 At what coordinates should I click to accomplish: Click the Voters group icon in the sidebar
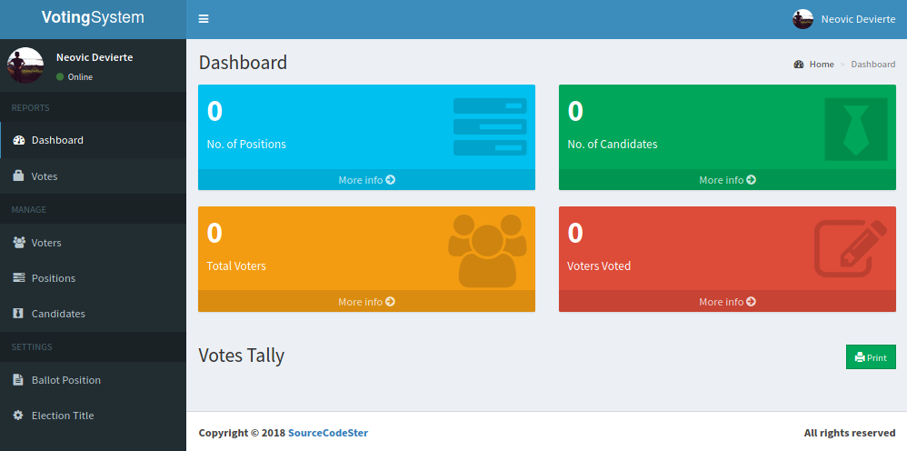click(18, 243)
